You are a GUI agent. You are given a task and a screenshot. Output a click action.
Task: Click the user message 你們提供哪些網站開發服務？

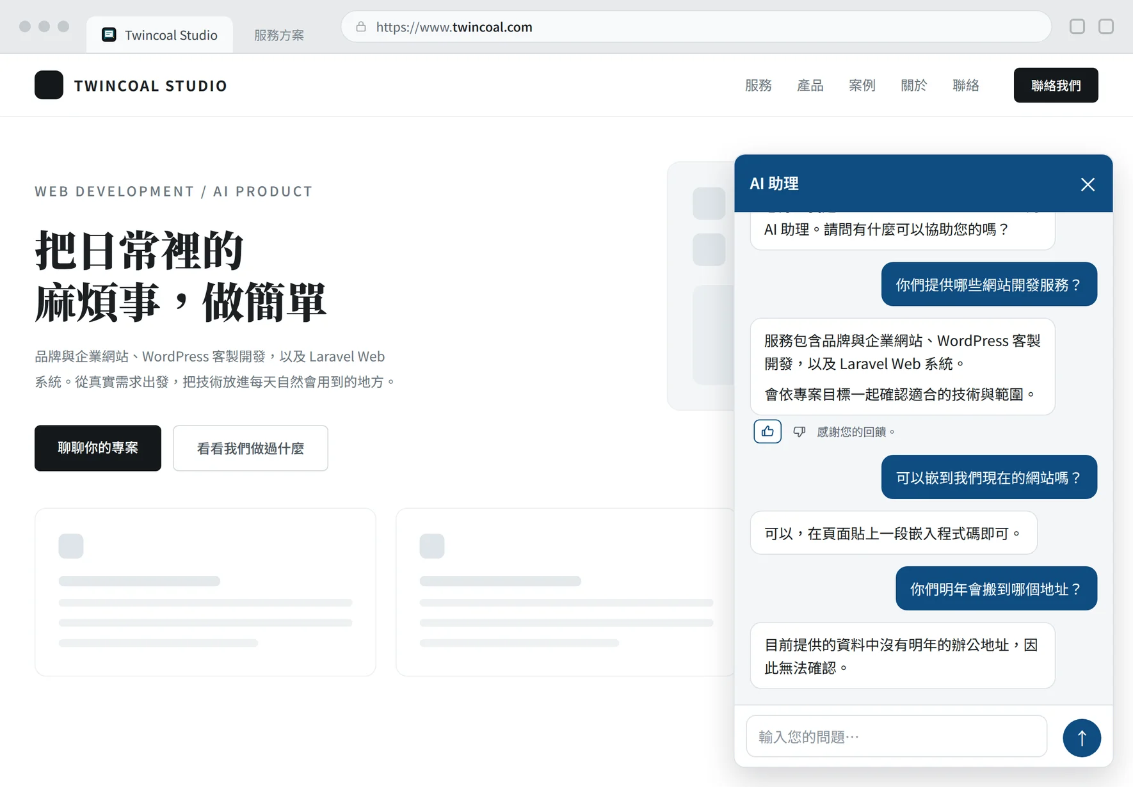[989, 284]
